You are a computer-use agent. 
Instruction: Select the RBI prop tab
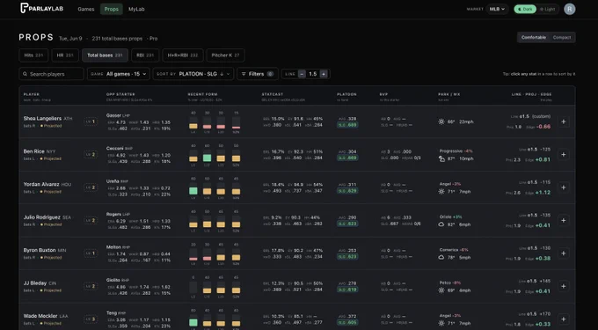tap(145, 55)
